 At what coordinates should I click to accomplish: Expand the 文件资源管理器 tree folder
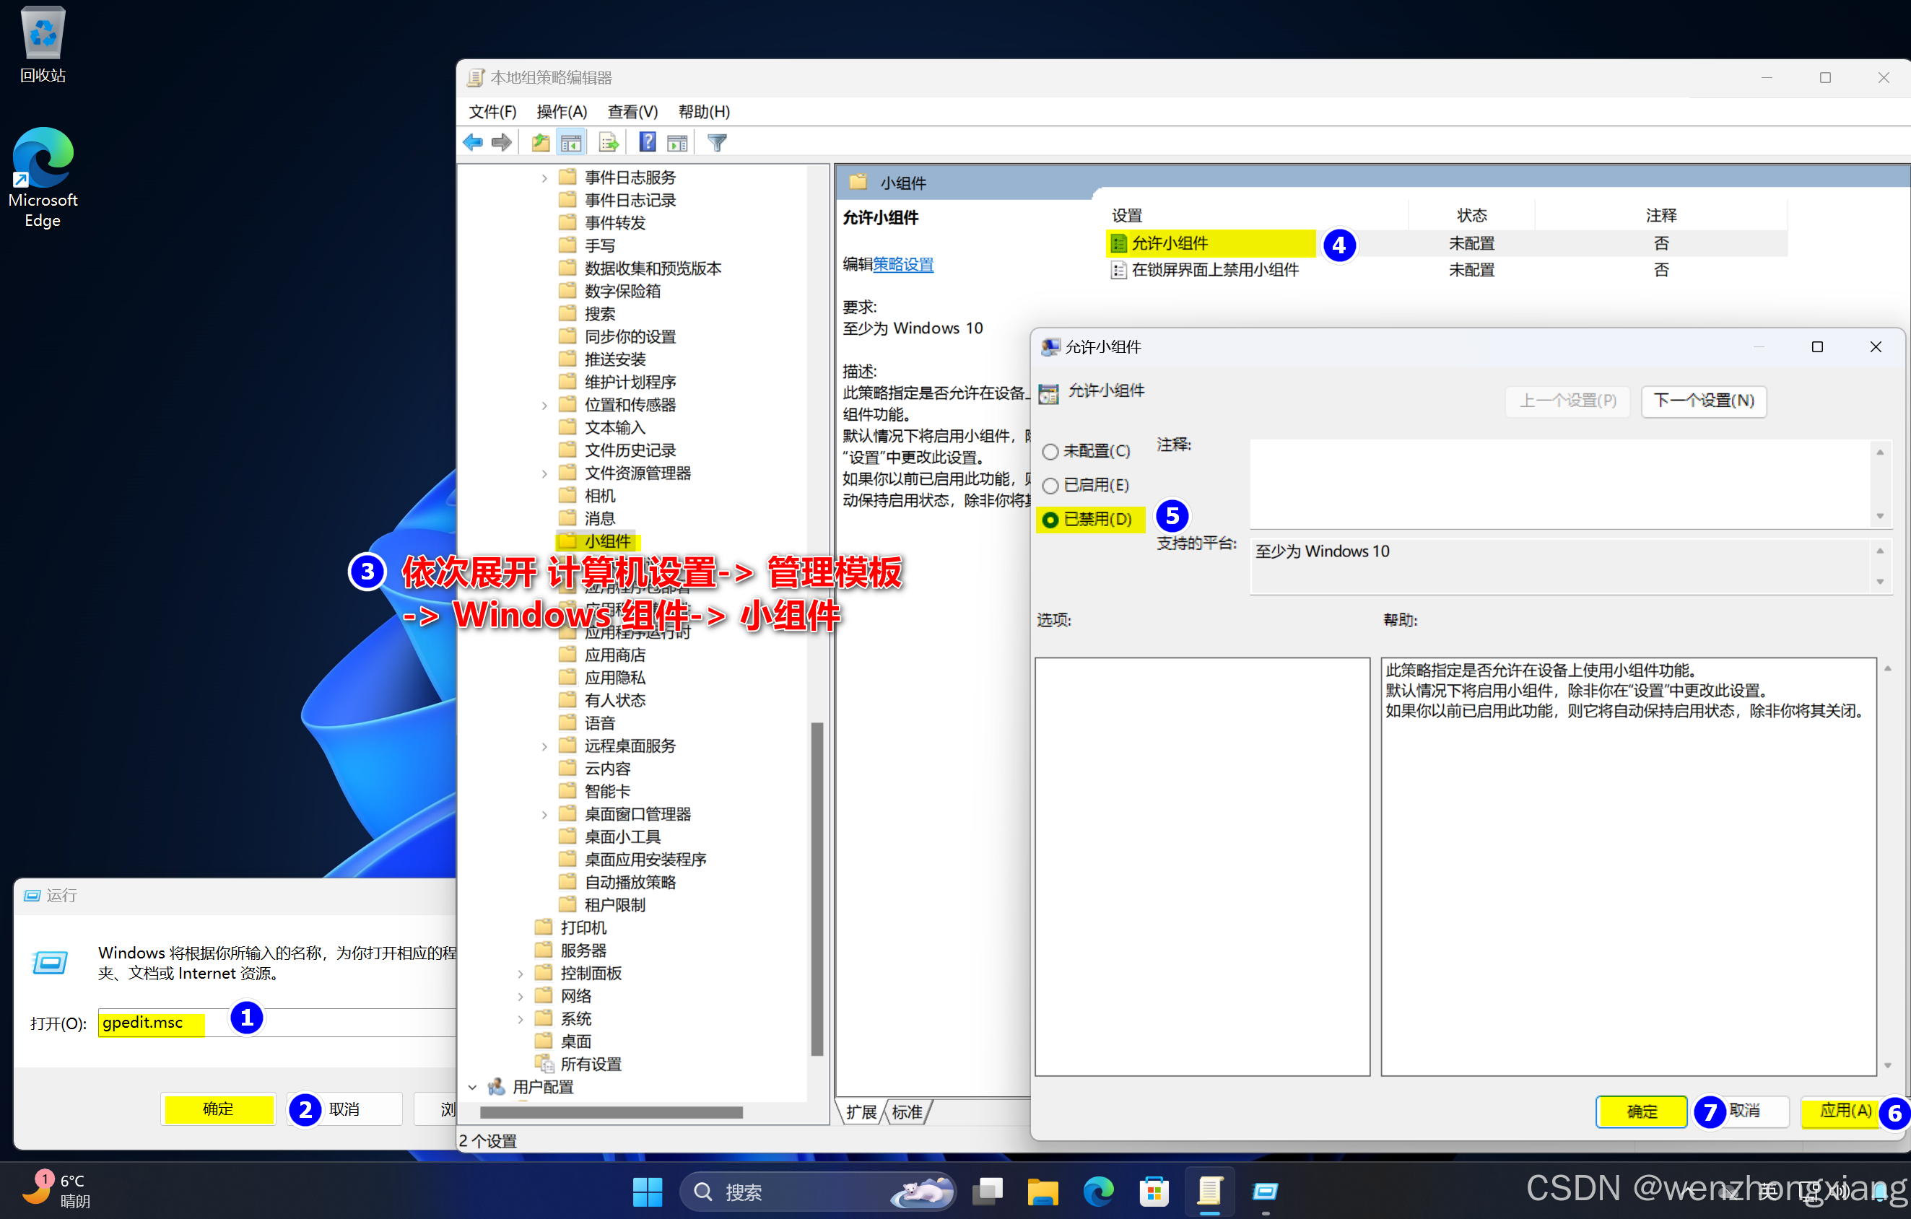[544, 473]
